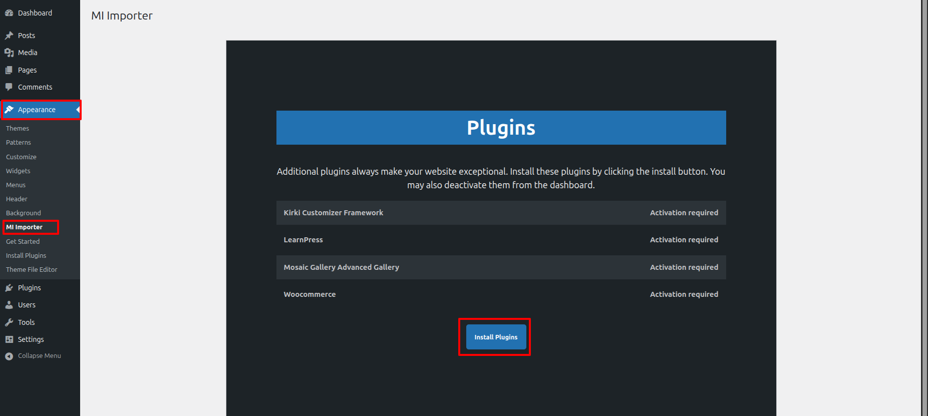
Task: Click the Tools wrench icon
Action: pos(9,322)
